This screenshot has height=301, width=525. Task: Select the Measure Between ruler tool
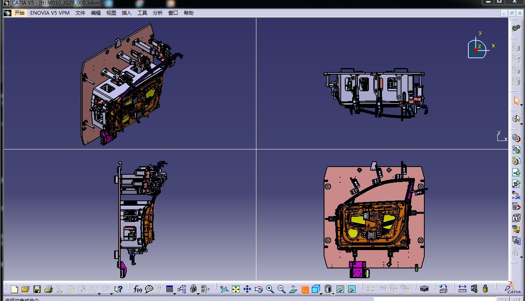(x=463, y=289)
